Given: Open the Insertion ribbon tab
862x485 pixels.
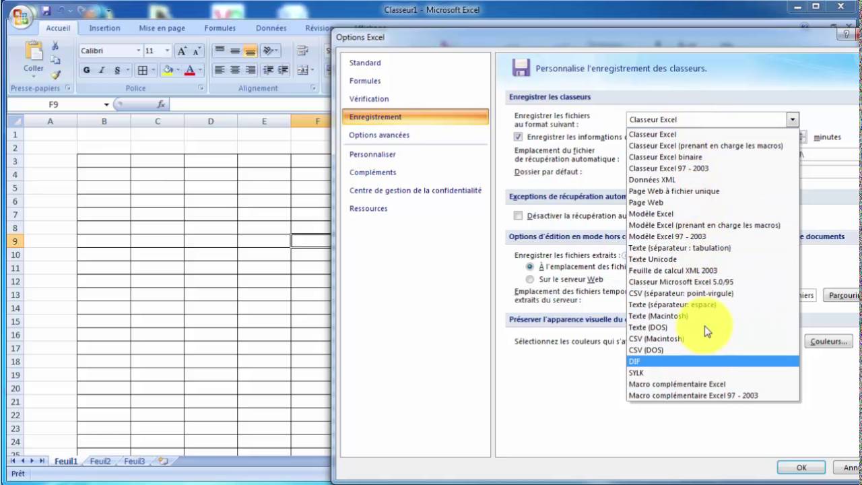Looking at the screenshot, I should [104, 28].
